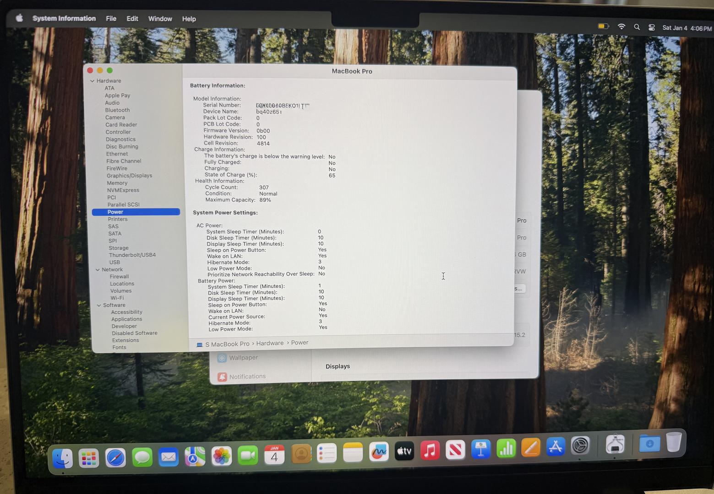This screenshot has height=494, width=714.
Task: Open the Downloads folder in the Dock
Action: pyautogui.click(x=649, y=443)
